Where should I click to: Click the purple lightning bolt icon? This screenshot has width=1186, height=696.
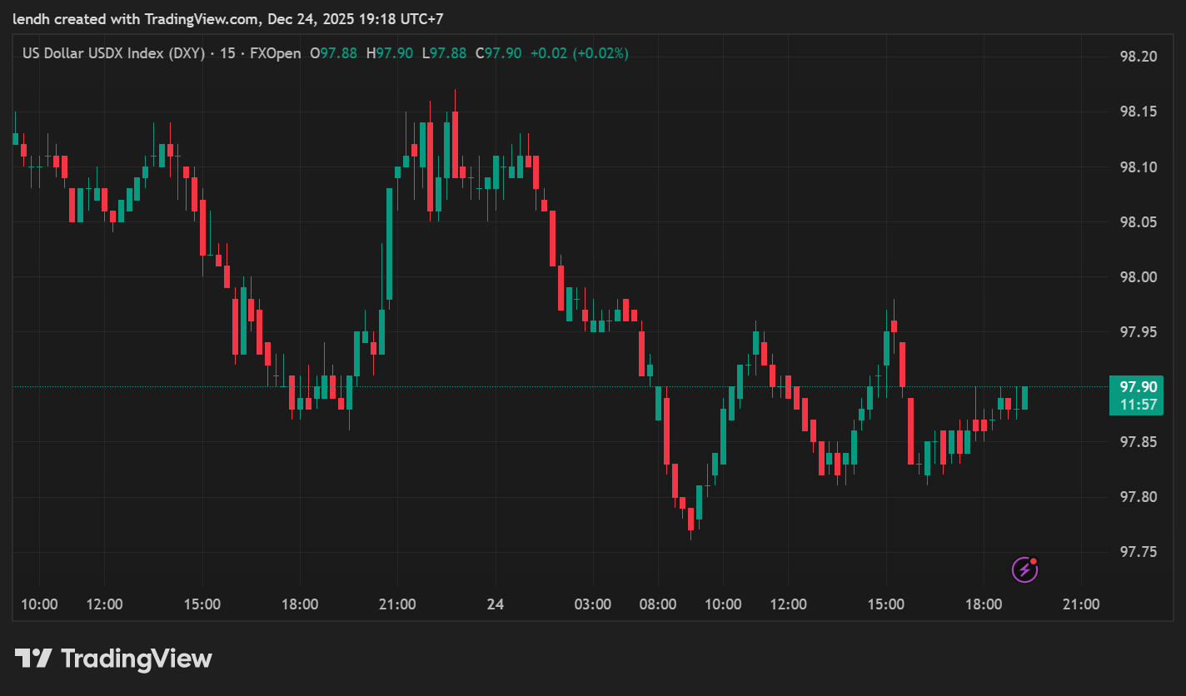click(1024, 569)
